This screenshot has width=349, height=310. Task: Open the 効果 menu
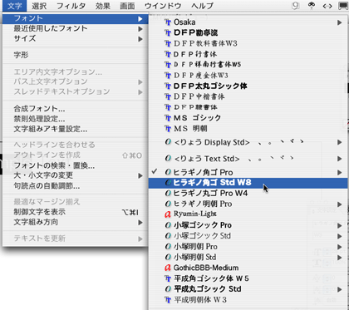tap(103, 6)
